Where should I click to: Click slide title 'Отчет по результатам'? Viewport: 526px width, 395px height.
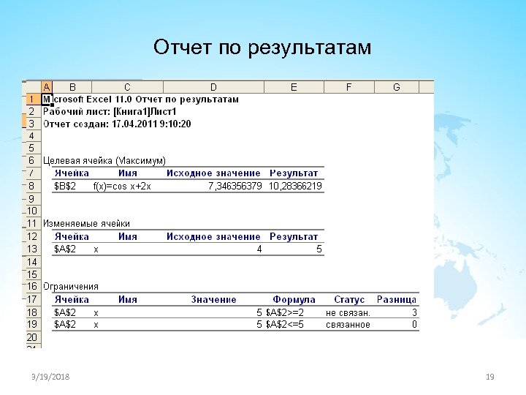tap(262, 48)
